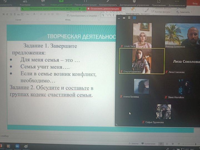Select Лиза Соколова participant tile
The width and height of the screenshot is (200, 150).
pyautogui.click(x=182, y=61)
